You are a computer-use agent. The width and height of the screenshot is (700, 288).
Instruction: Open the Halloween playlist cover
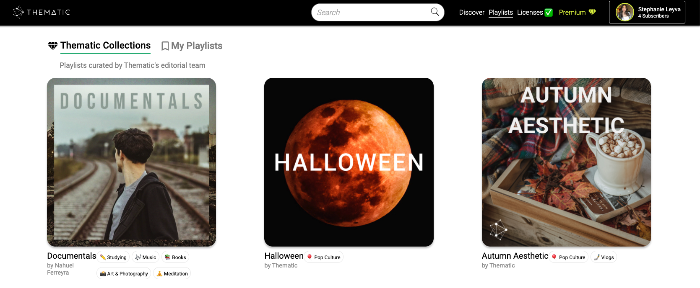[x=349, y=162]
